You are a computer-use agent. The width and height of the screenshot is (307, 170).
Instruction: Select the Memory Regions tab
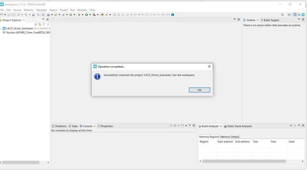pos(209,137)
